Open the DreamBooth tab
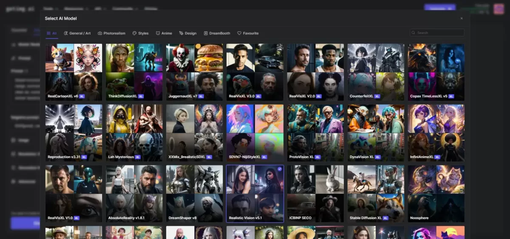The image size is (510, 239). 217,33
